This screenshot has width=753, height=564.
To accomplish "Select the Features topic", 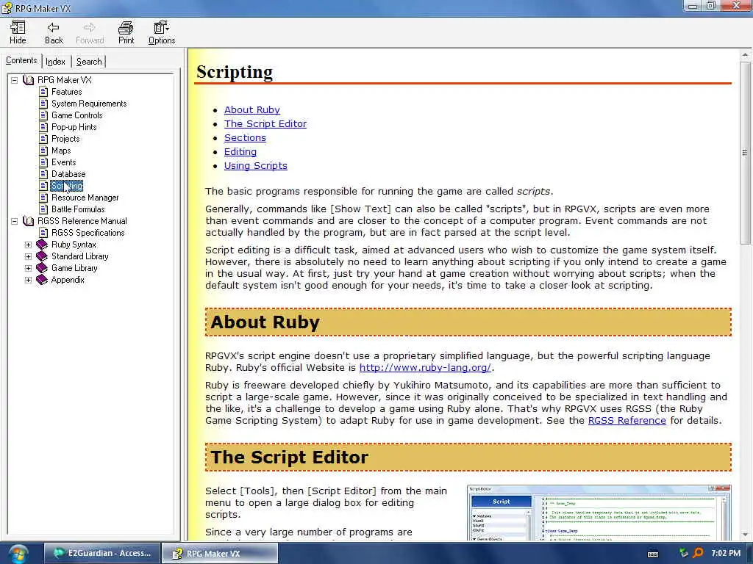I will [x=67, y=92].
